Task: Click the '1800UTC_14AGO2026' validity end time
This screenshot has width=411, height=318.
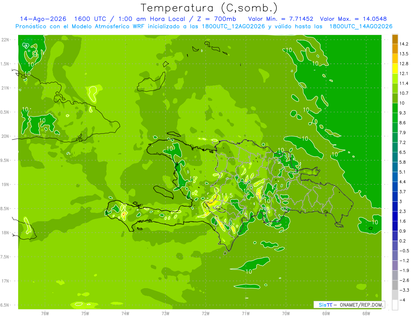Action: coord(361,26)
